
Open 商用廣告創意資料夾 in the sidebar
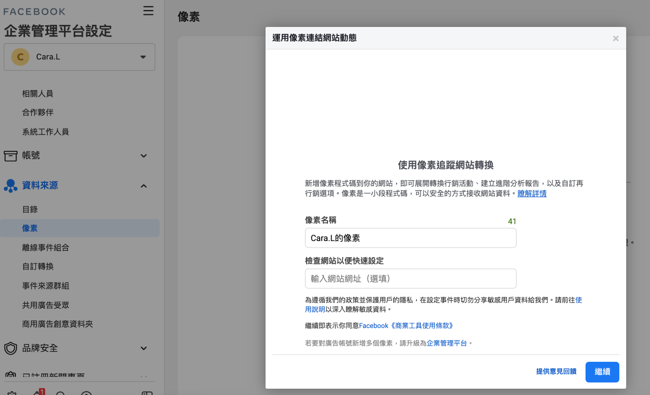(x=57, y=324)
